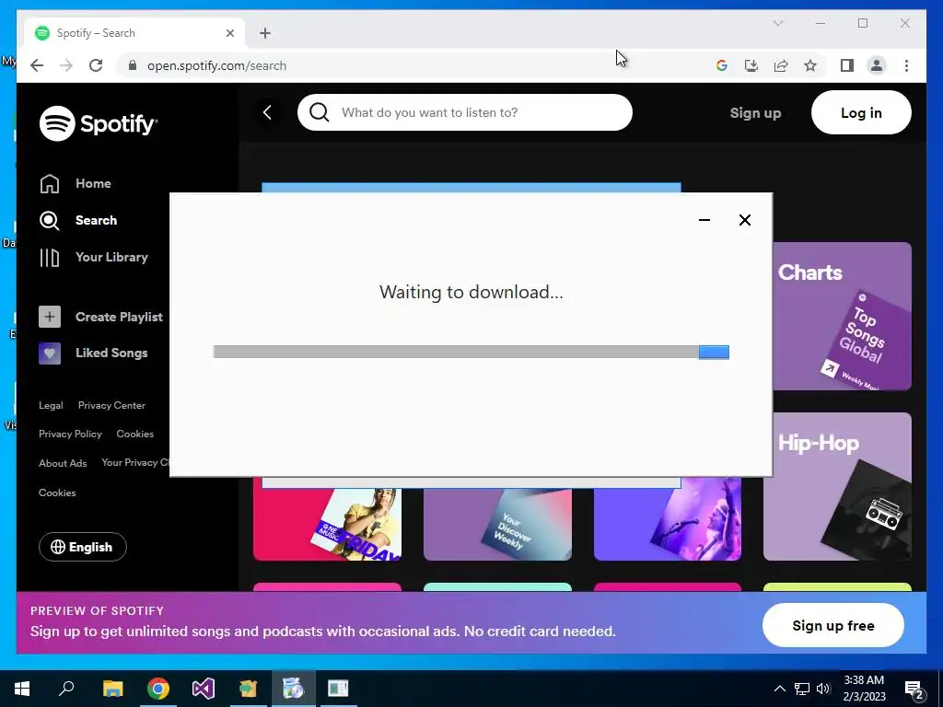
Task: Open the About Ads link
Action: pyautogui.click(x=63, y=463)
